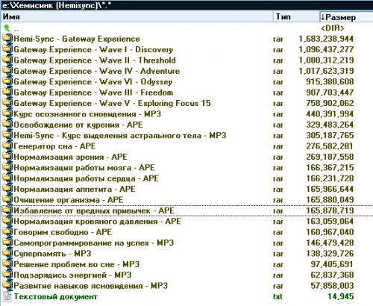Select the archive icon for Говорим свободно - APE

click(x=7, y=232)
